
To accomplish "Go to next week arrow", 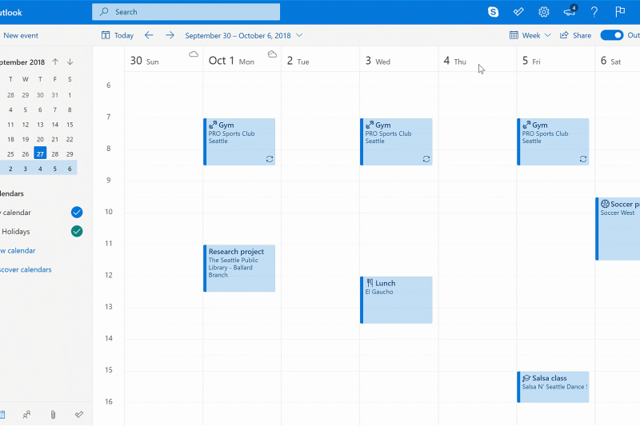I will [x=170, y=35].
